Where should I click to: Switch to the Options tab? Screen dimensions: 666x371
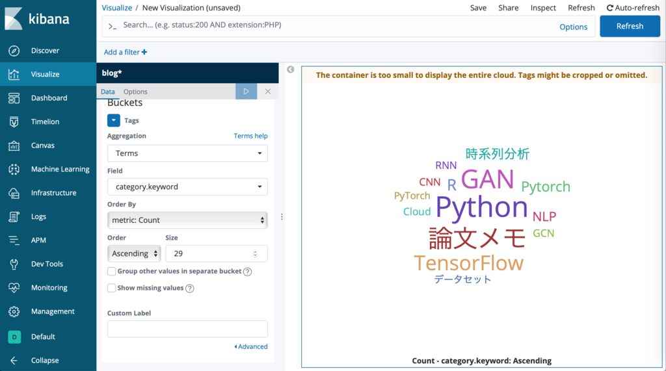click(x=135, y=92)
